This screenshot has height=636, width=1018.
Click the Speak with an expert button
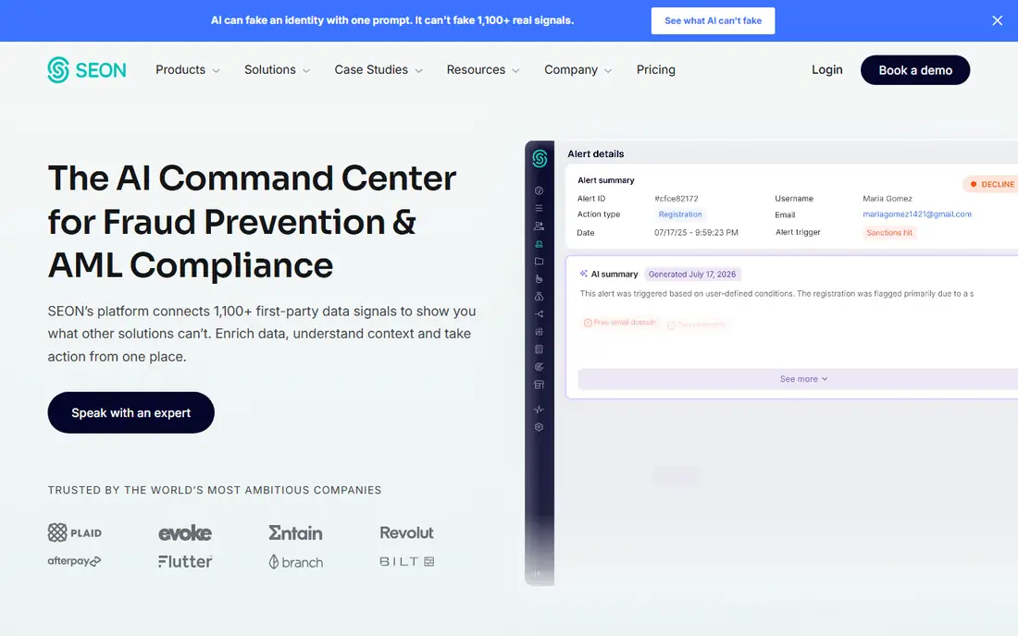click(131, 412)
